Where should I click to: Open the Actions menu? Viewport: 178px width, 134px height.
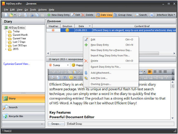click(43, 10)
